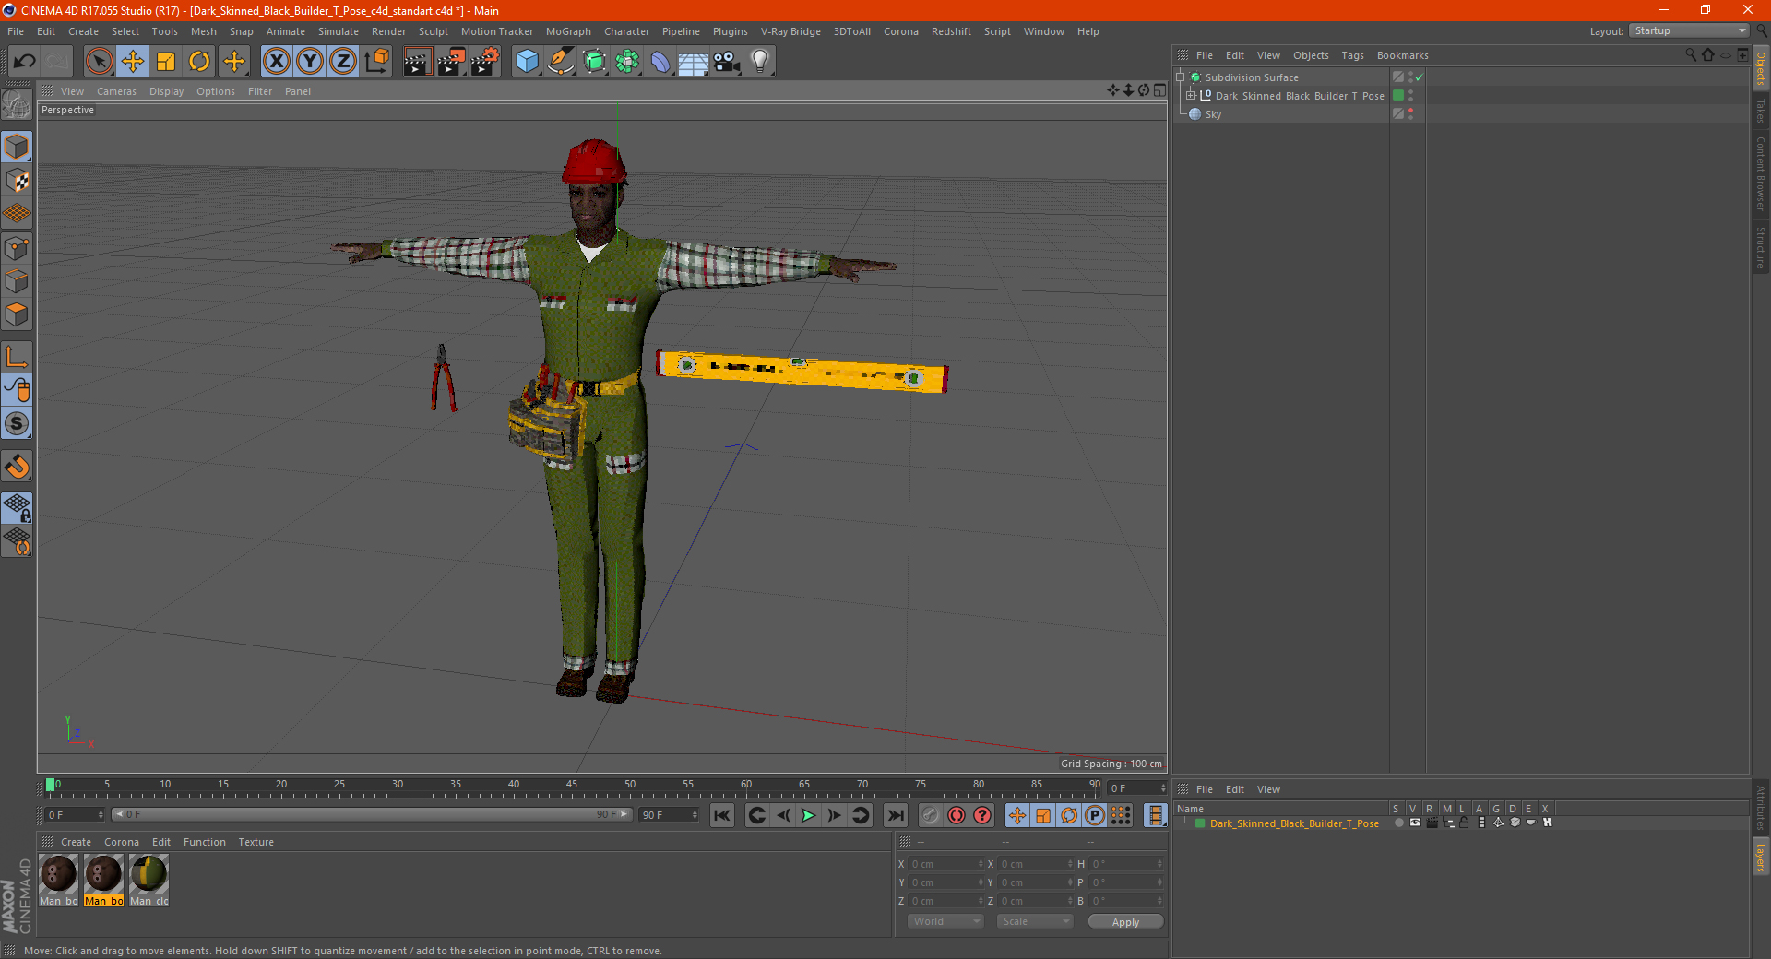Activate the Rotate tool in top toolbar
The height and width of the screenshot is (959, 1771).
(x=199, y=62)
